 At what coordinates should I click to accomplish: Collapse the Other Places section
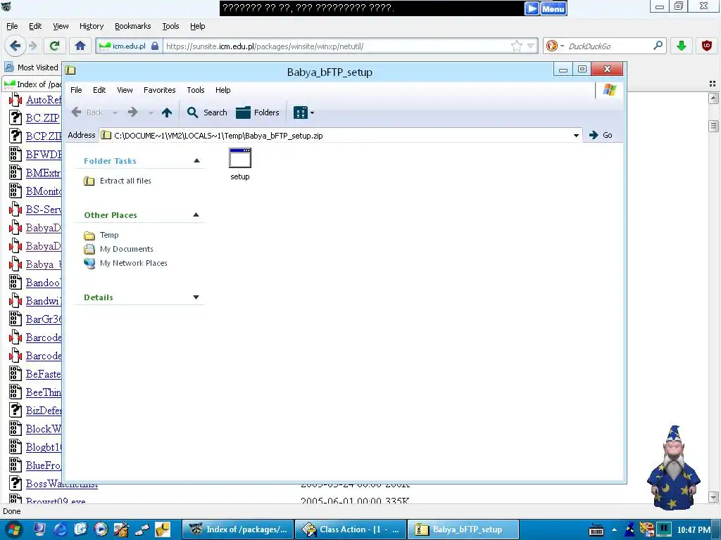(196, 215)
